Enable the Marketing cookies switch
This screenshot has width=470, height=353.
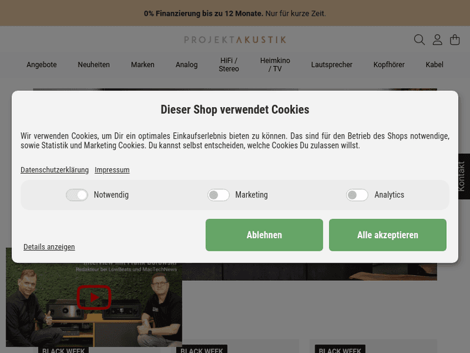tap(219, 195)
